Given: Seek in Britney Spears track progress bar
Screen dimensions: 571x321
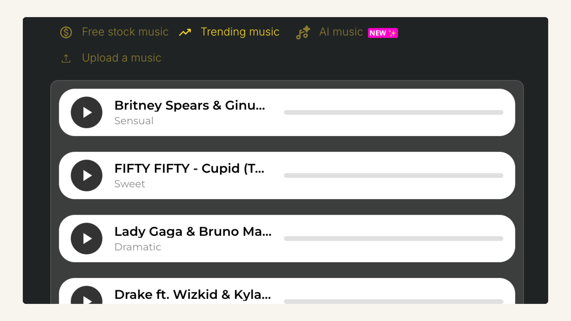Looking at the screenshot, I should point(394,112).
